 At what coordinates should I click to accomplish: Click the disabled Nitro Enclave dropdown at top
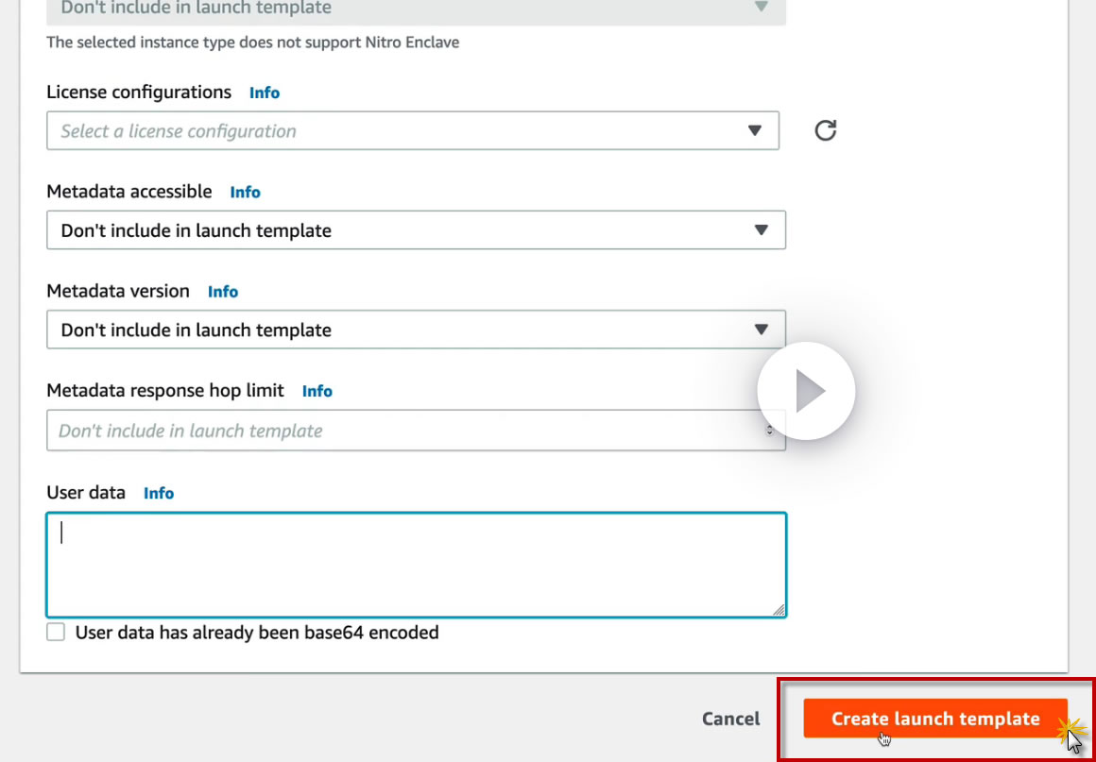(x=416, y=9)
